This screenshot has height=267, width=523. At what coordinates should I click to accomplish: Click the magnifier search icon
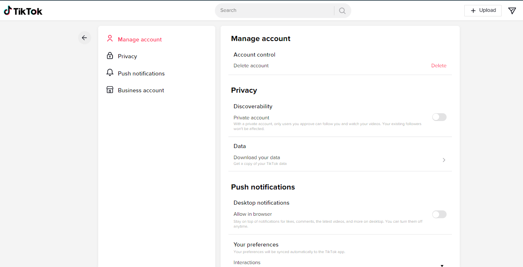click(x=342, y=11)
